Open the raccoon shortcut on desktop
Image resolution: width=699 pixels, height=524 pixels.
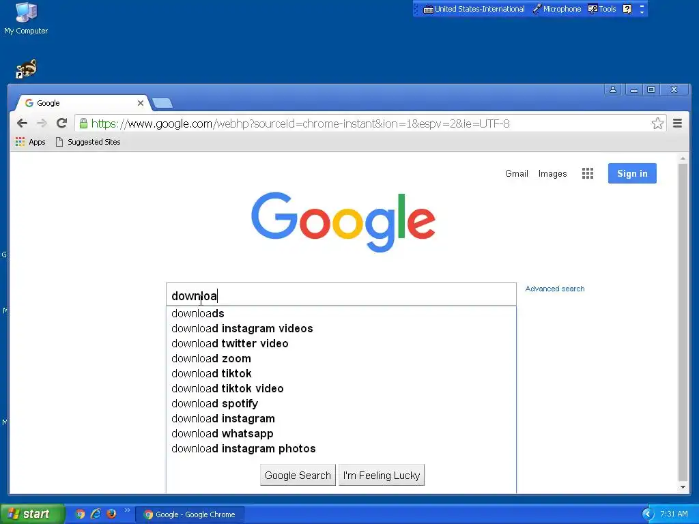point(26,69)
